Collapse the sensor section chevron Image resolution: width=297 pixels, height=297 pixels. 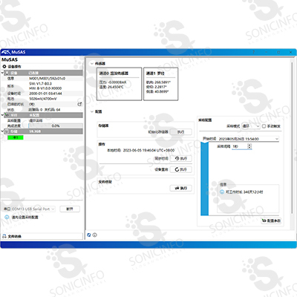92,64
